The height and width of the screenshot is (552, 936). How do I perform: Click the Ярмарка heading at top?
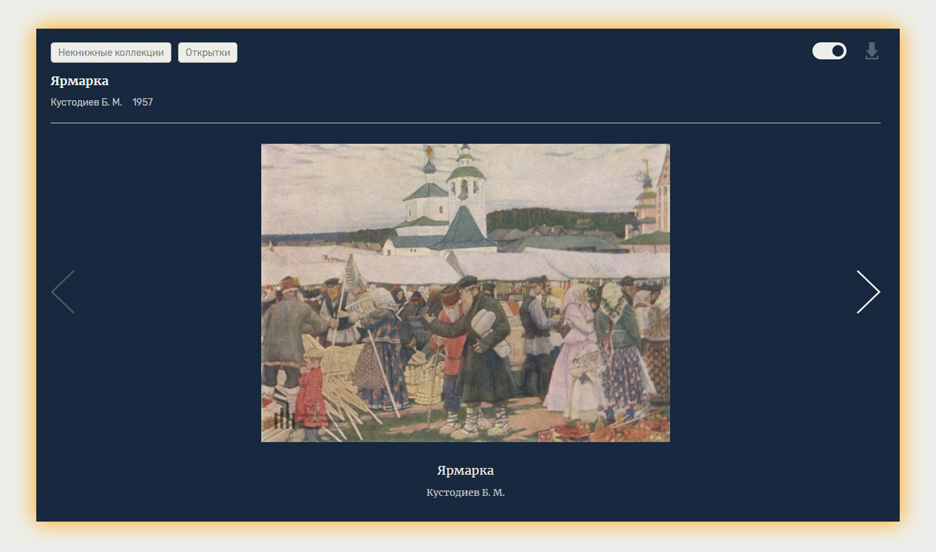click(80, 81)
